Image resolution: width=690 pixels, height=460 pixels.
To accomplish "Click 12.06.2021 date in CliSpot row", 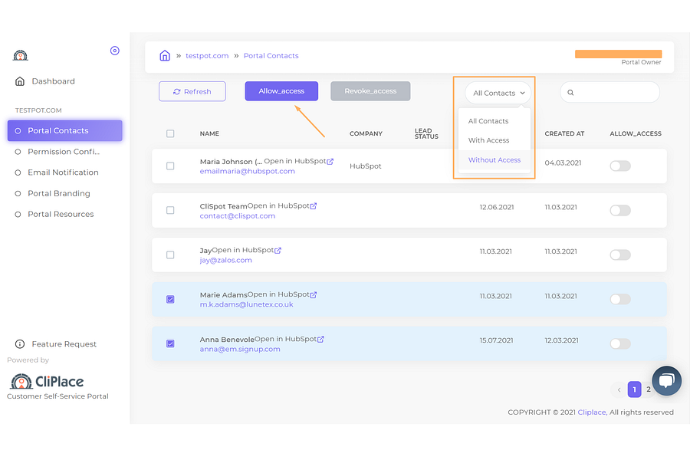I will point(496,207).
